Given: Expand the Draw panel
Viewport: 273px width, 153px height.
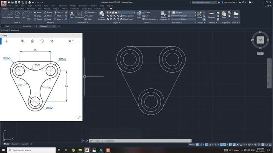Looking at the screenshot, I should (x=17, y=23).
